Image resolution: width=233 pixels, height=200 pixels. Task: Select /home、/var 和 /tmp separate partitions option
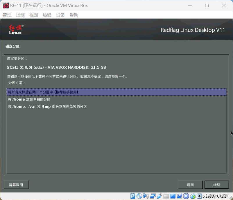coord(116,107)
